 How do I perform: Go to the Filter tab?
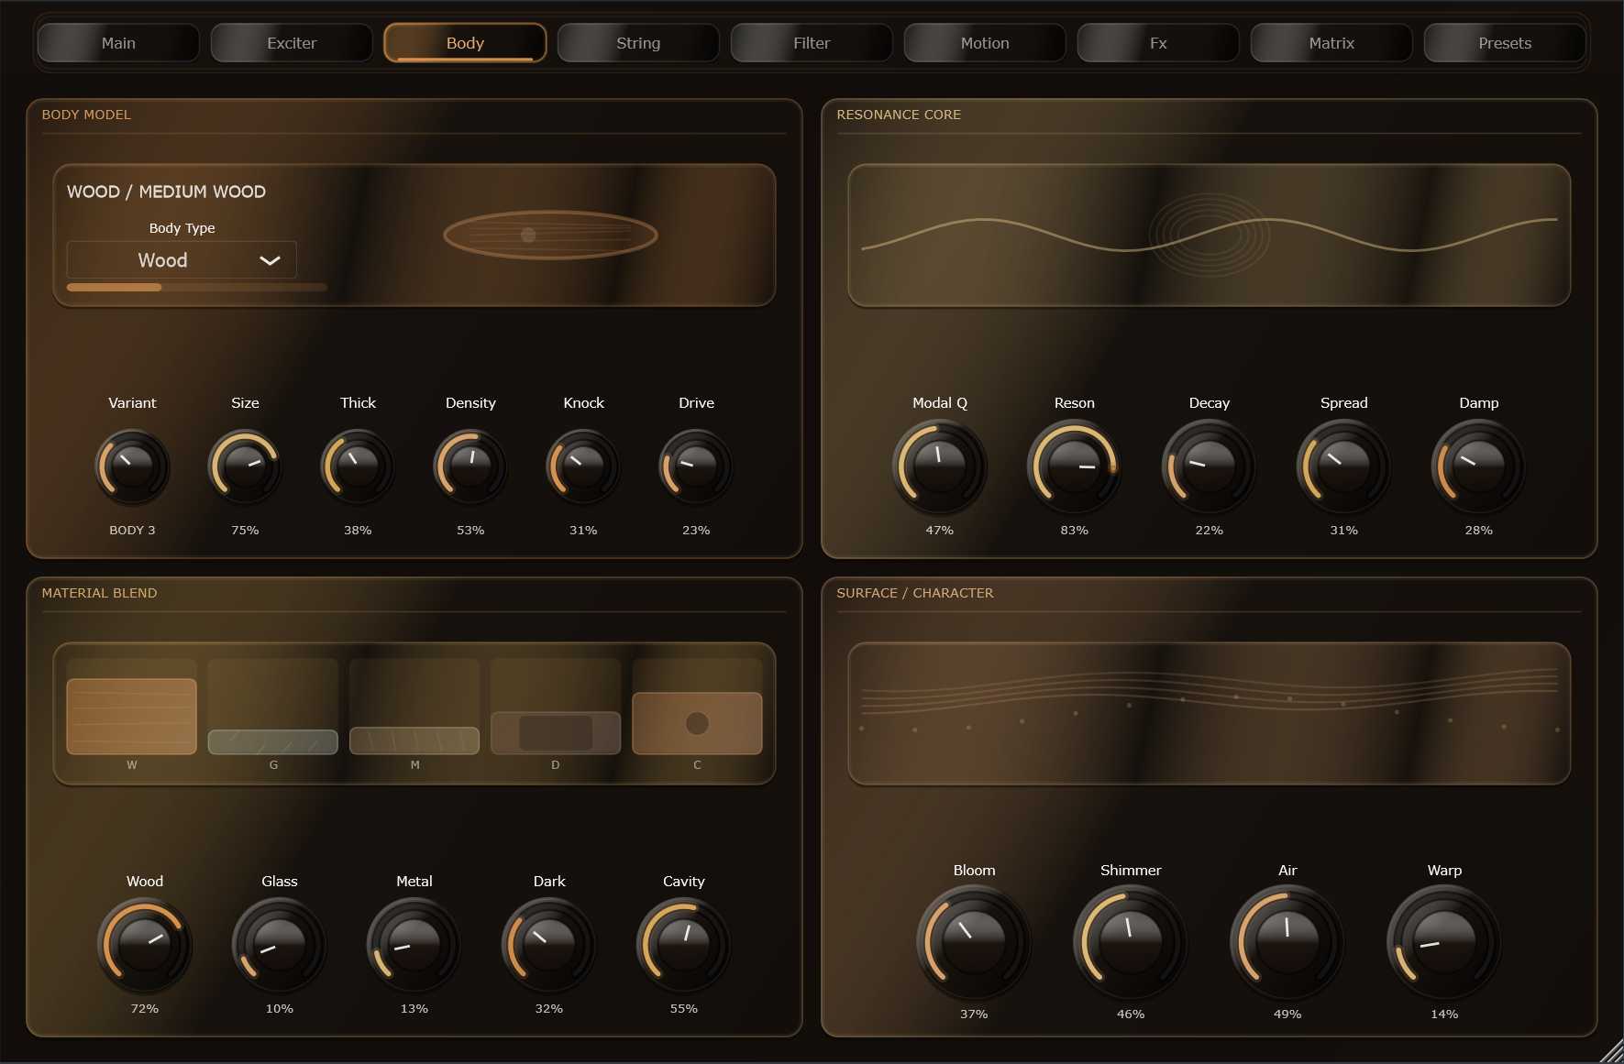tap(812, 43)
